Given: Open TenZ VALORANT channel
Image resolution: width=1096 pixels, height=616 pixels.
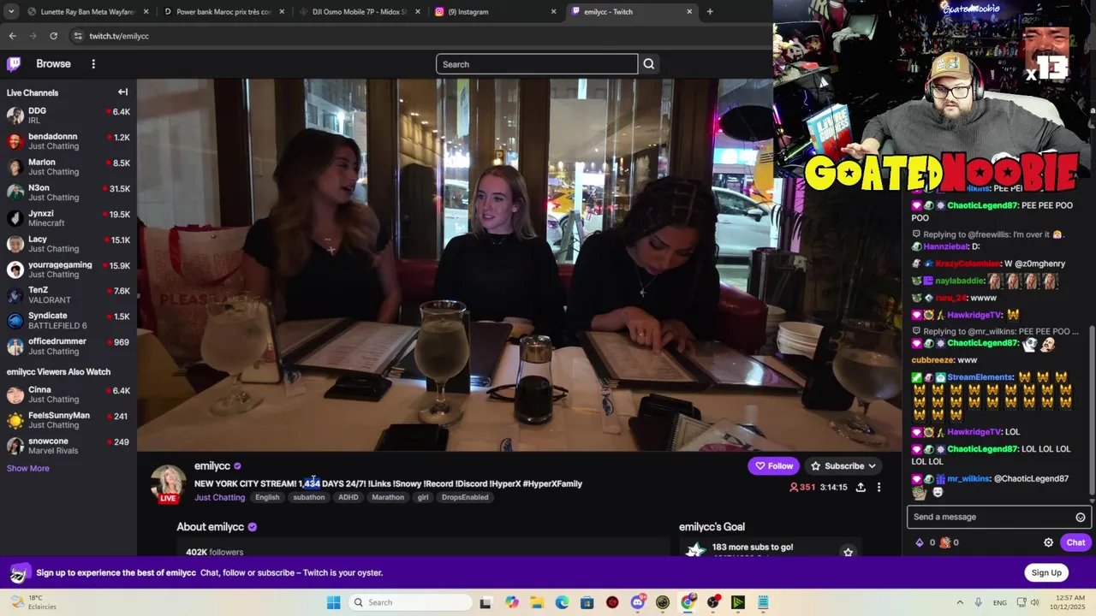Looking at the screenshot, I should tap(68, 295).
